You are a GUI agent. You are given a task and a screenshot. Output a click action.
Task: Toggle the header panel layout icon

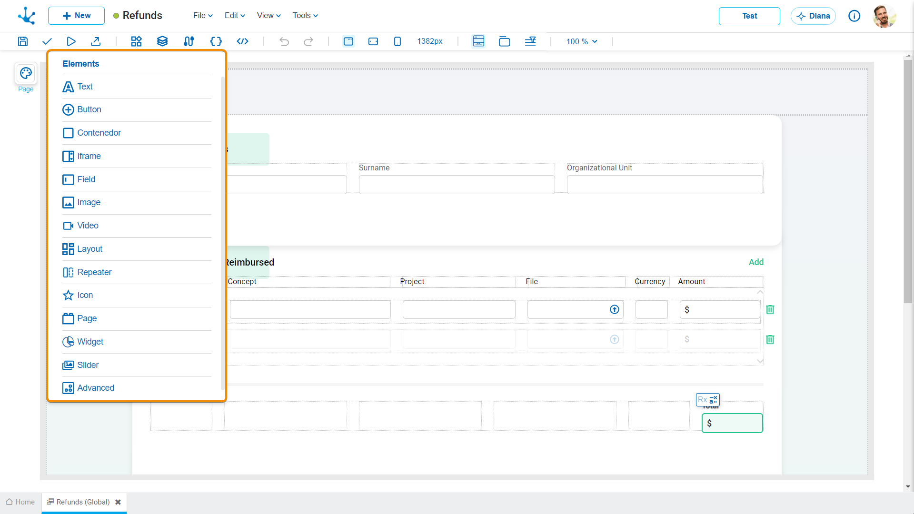[x=478, y=41]
